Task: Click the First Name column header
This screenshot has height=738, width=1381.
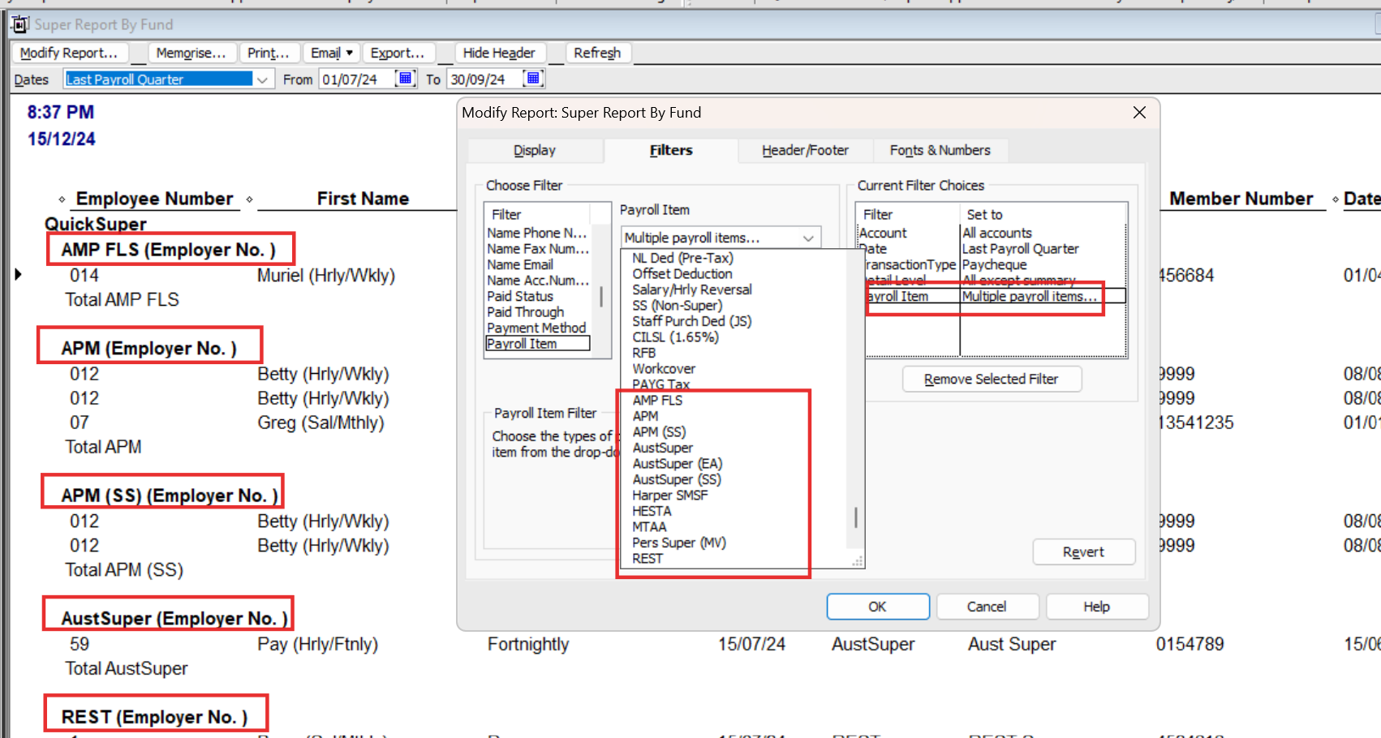Action: pyautogui.click(x=363, y=199)
